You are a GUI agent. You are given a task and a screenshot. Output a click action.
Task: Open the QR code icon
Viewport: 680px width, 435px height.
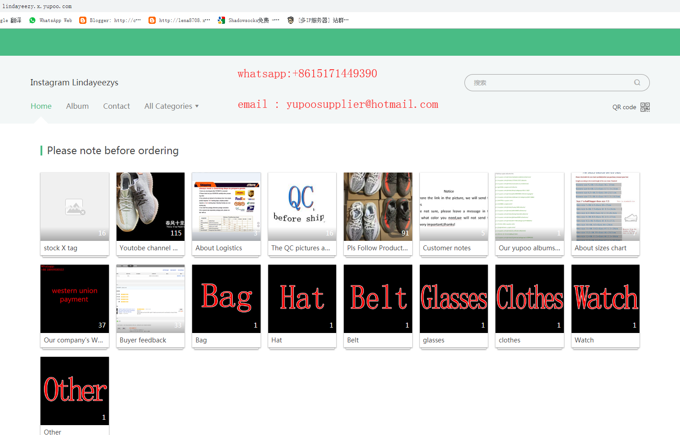pyautogui.click(x=645, y=107)
